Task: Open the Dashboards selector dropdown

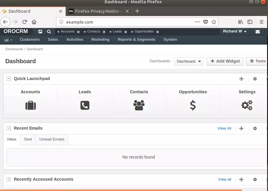Action: (x=189, y=61)
